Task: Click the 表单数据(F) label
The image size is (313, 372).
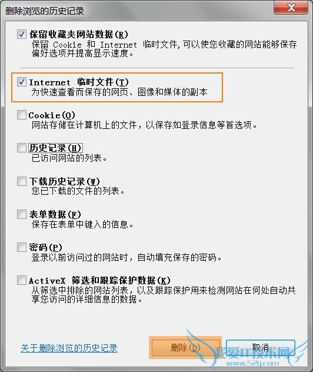Action: (x=55, y=214)
